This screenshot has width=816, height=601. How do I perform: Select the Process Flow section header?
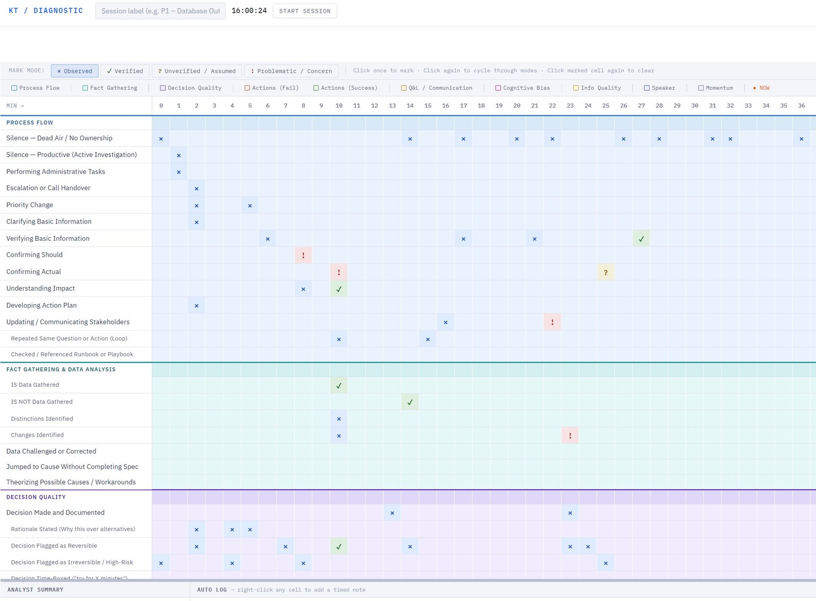(x=30, y=122)
